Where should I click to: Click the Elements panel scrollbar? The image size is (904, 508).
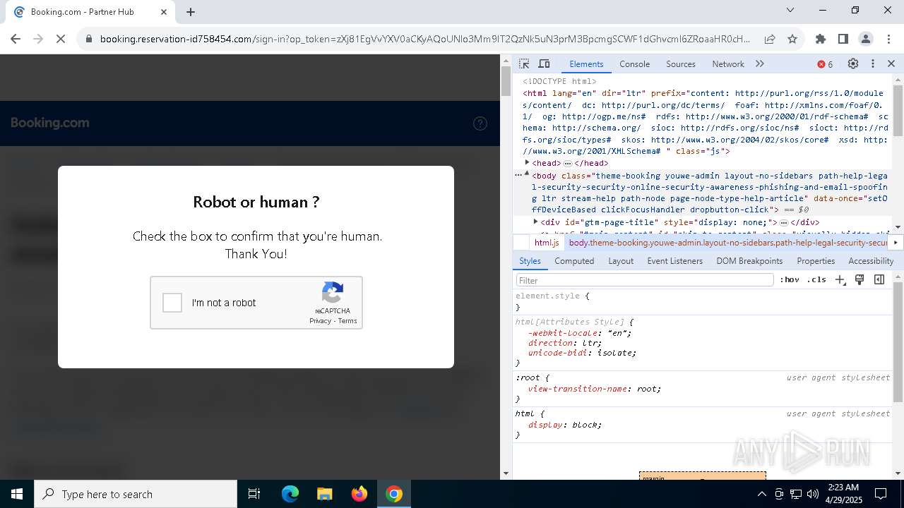pyautogui.click(x=898, y=109)
